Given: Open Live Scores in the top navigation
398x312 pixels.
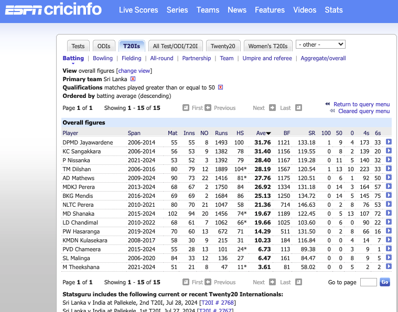Looking at the screenshot, I should (138, 10).
